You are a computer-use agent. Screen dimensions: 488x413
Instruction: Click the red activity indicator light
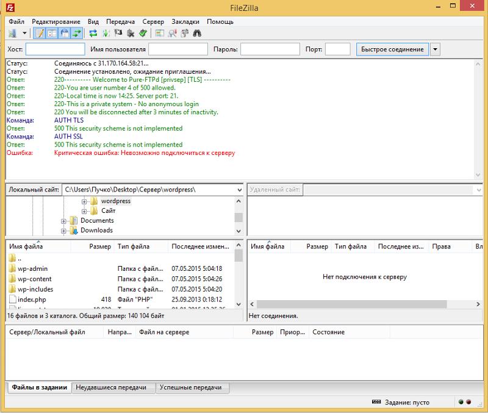468,402
